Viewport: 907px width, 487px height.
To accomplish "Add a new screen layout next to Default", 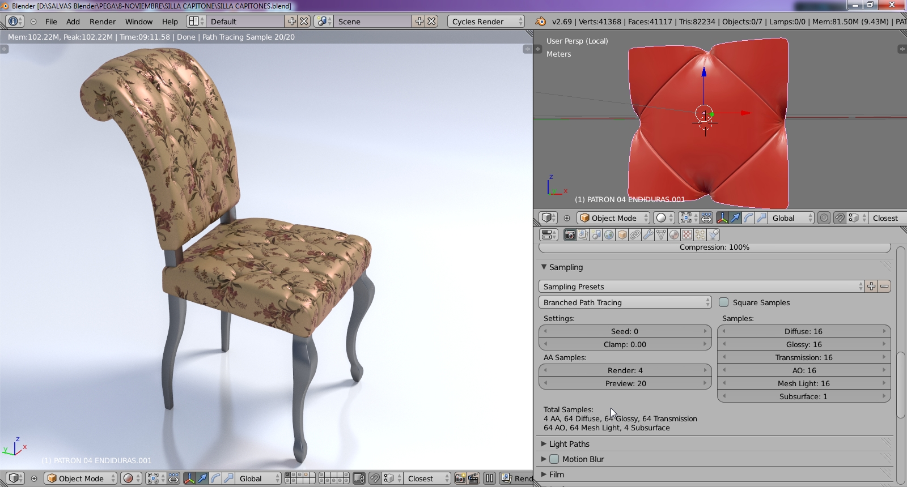I will pyautogui.click(x=291, y=22).
